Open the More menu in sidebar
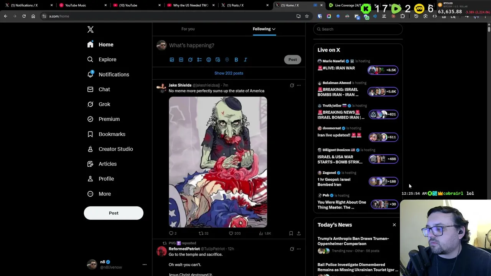Viewport: 491px width, 276px height. (99, 194)
